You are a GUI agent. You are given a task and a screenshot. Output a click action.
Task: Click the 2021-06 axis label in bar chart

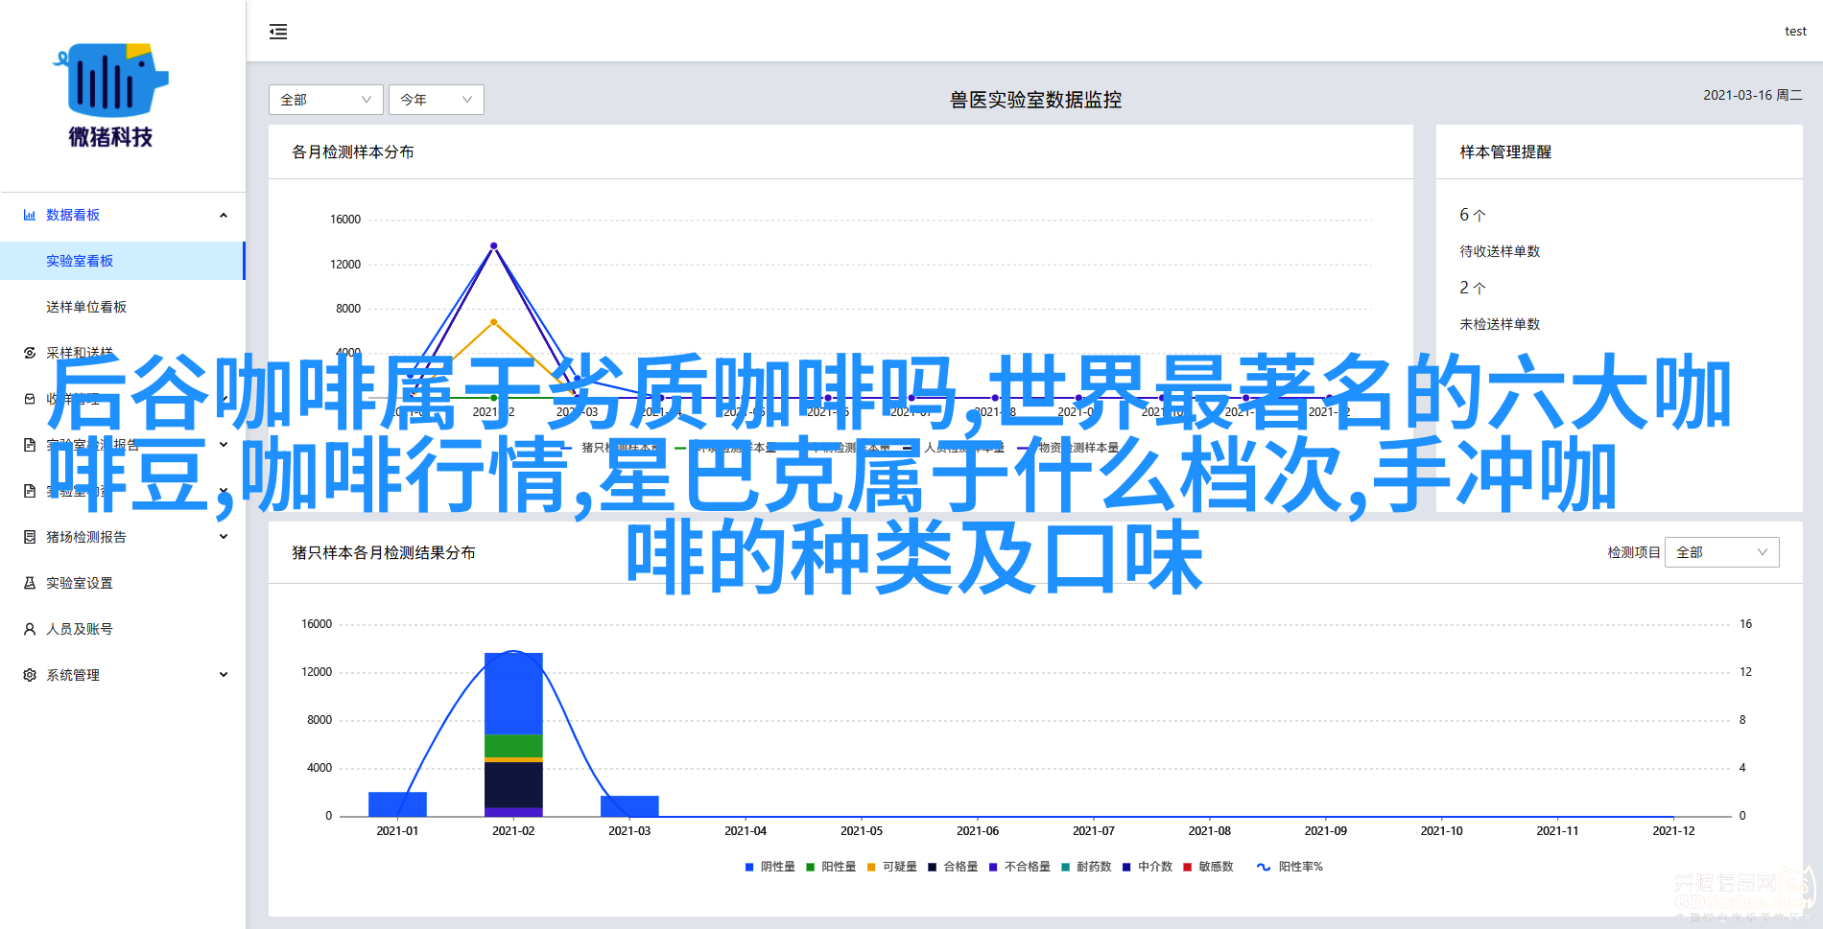(978, 831)
